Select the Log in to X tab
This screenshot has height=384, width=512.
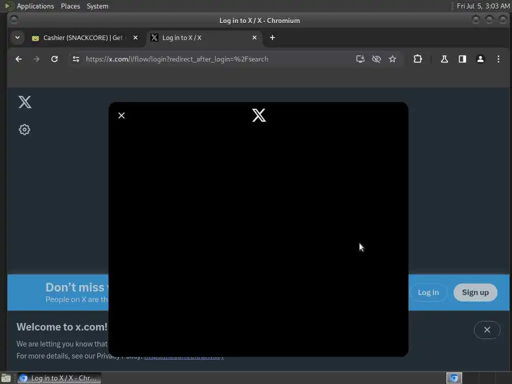click(x=204, y=38)
